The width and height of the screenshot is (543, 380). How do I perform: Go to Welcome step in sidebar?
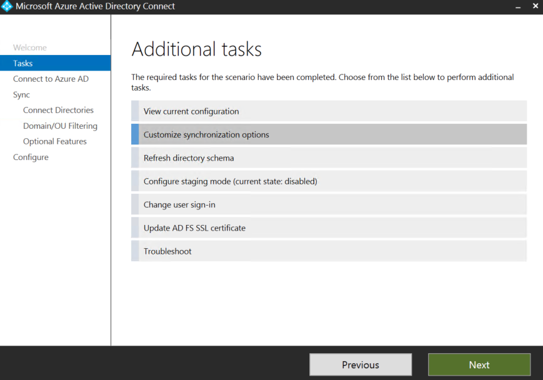(30, 47)
